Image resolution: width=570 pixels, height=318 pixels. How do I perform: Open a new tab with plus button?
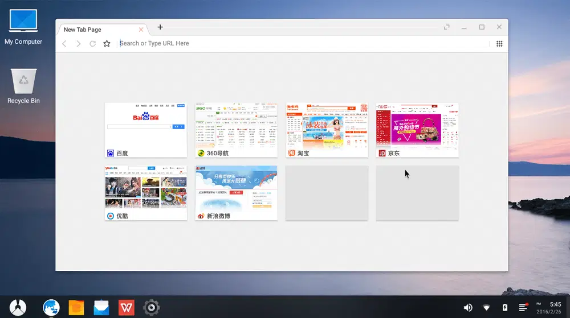tap(160, 27)
